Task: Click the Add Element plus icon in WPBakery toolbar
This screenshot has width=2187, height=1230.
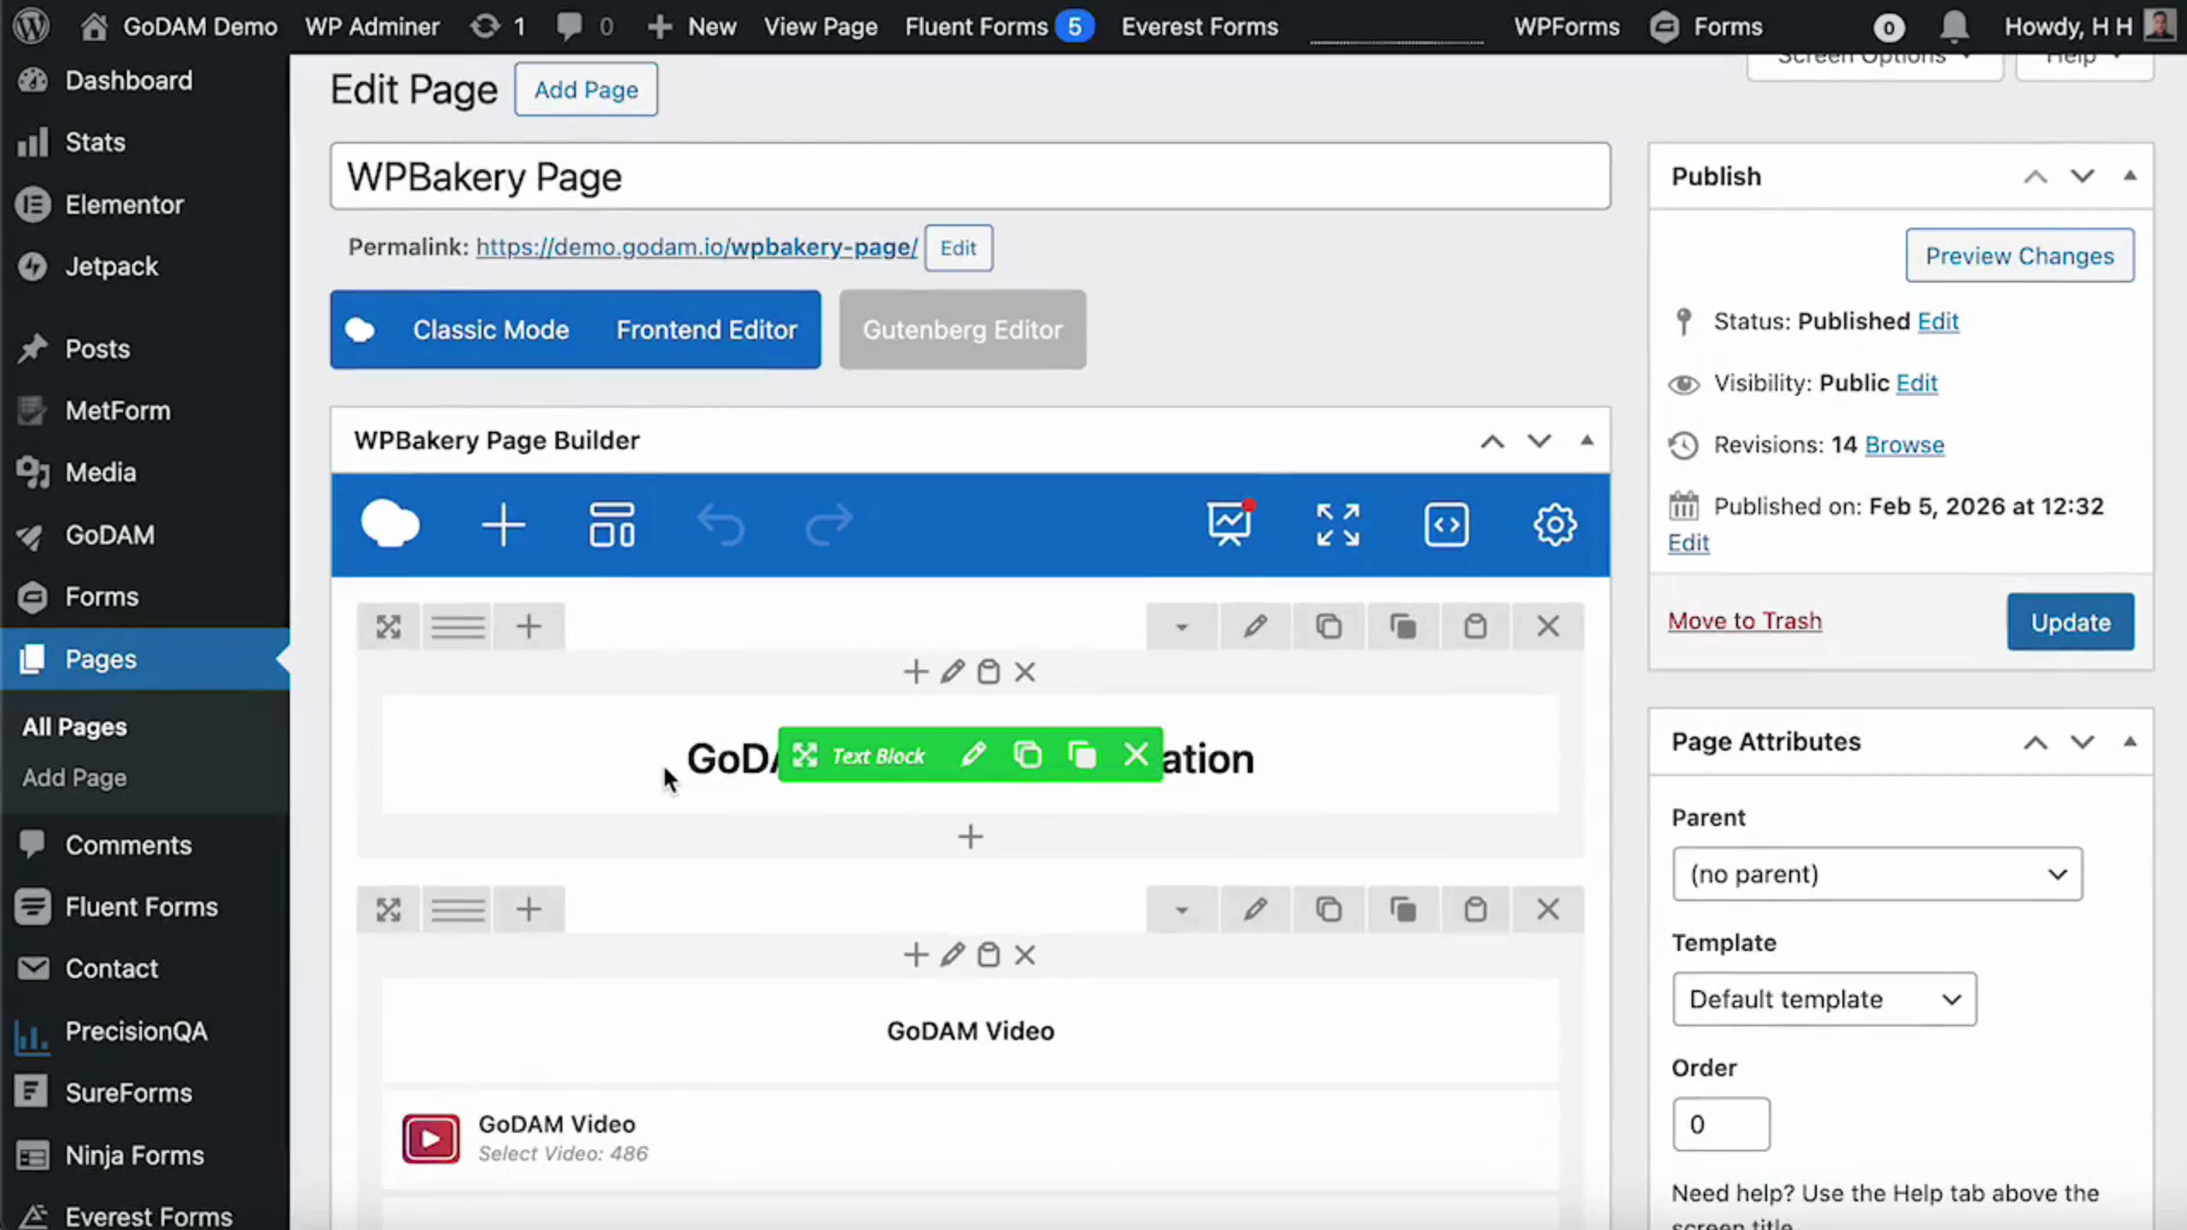Action: (x=503, y=524)
